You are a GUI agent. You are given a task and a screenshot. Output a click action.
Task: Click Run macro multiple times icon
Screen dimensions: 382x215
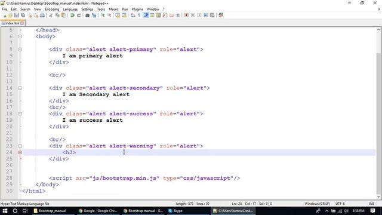coord(205,15)
